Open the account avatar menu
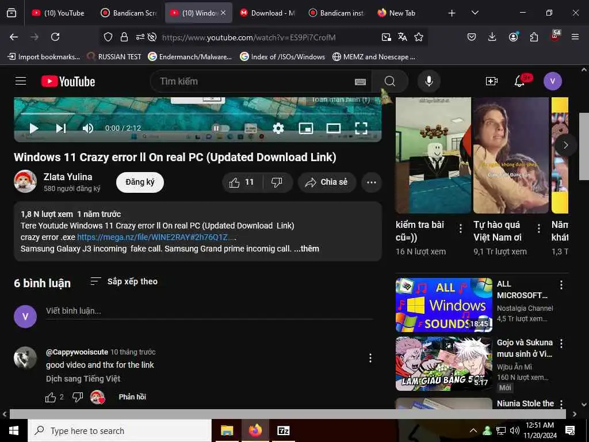 [x=553, y=81]
